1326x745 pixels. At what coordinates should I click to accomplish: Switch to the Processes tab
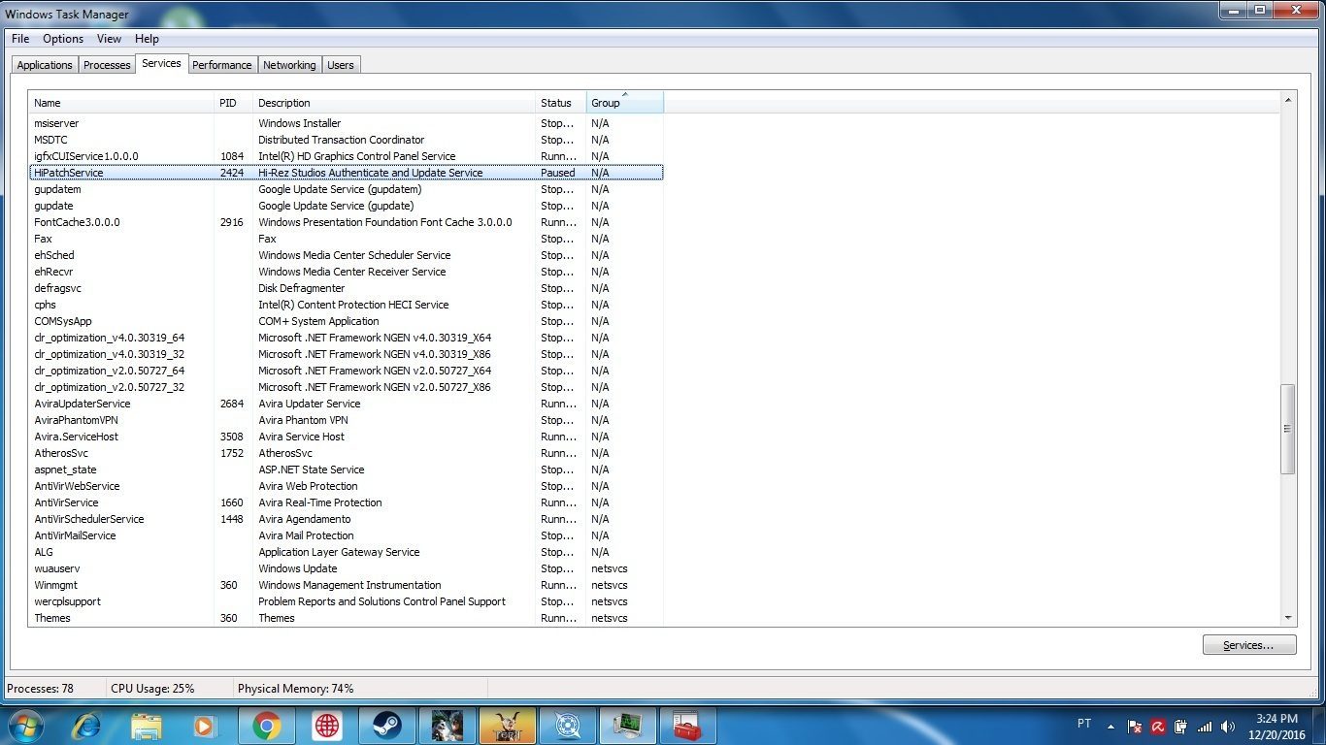(107, 65)
